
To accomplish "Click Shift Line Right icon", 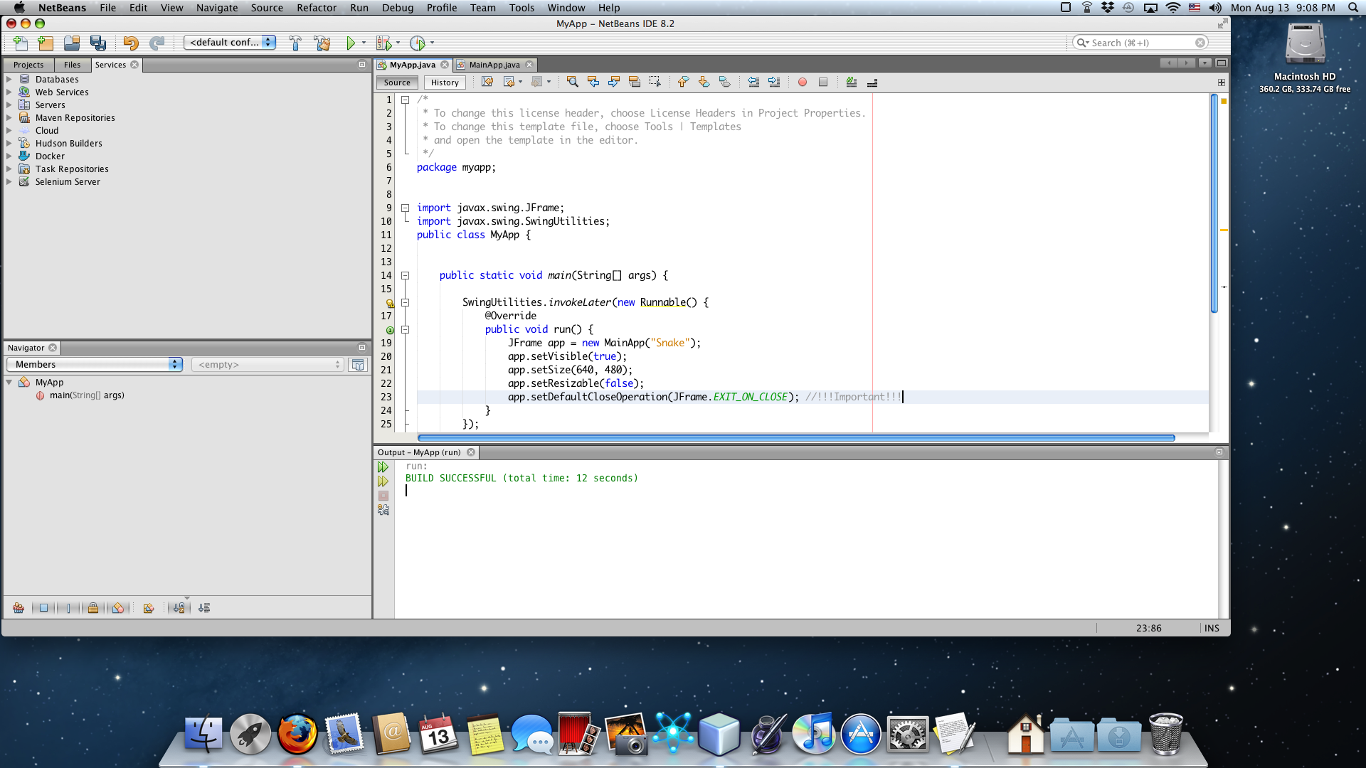I will [774, 82].
